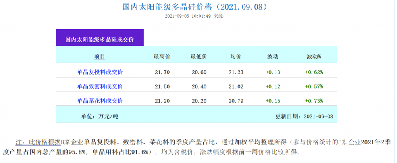The image size is (397, 163).
Task: Select the 国内太阳能级多晶硅成交价 tab
Action: tap(100, 38)
